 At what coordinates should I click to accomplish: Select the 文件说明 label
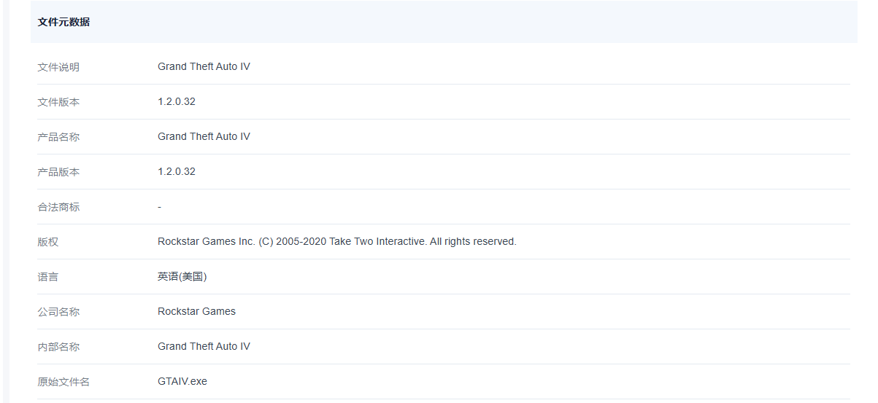[x=58, y=67]
